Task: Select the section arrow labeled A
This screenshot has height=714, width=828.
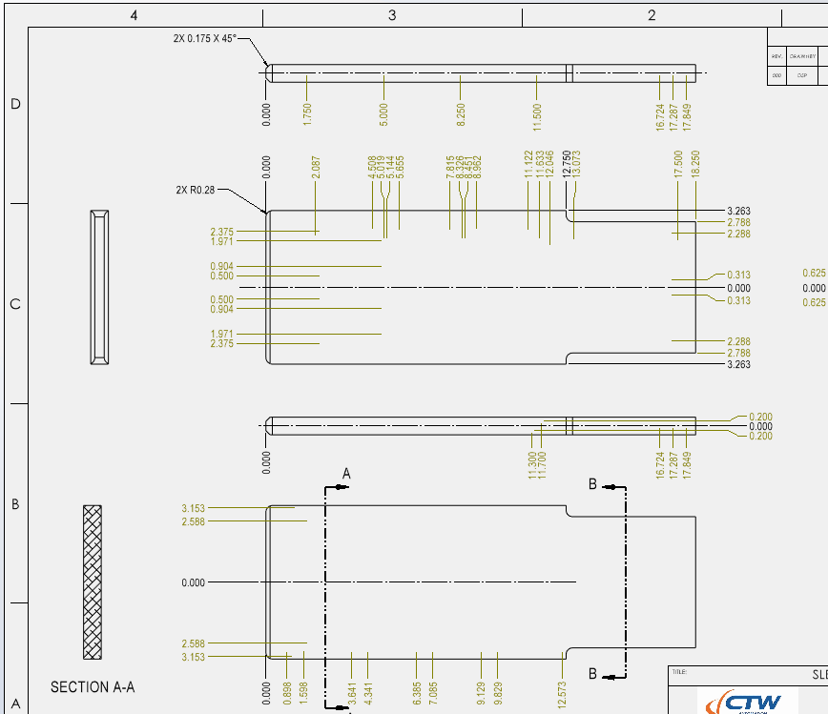Action: tap(346, 474)
